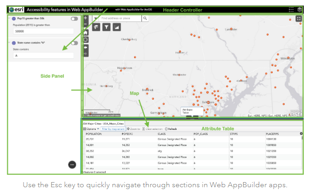Open the legend list icon in the header
The height and width of the screenshot is (196, 313).
pyautogui.click(x=291, y=10)
